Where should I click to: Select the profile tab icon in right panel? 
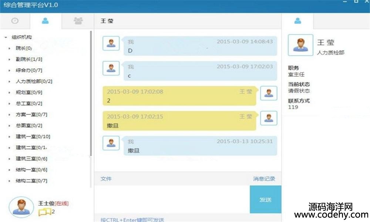[297, 21]
